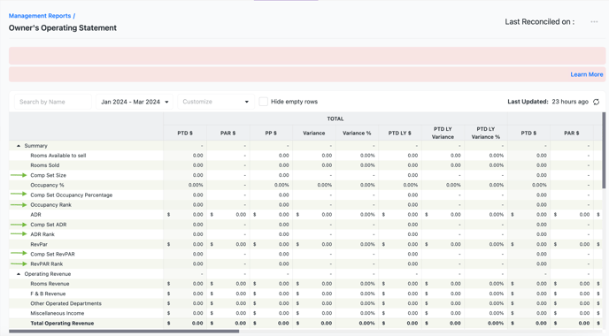Screen dimensions: 609x336
Task: Select the Comp Set RevPAR row label
Action: tap(52, 254)
